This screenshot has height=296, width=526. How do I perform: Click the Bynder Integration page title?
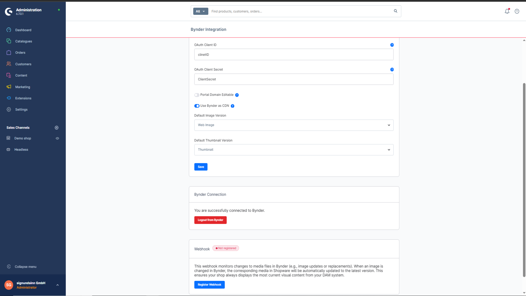tap(208, 29)
